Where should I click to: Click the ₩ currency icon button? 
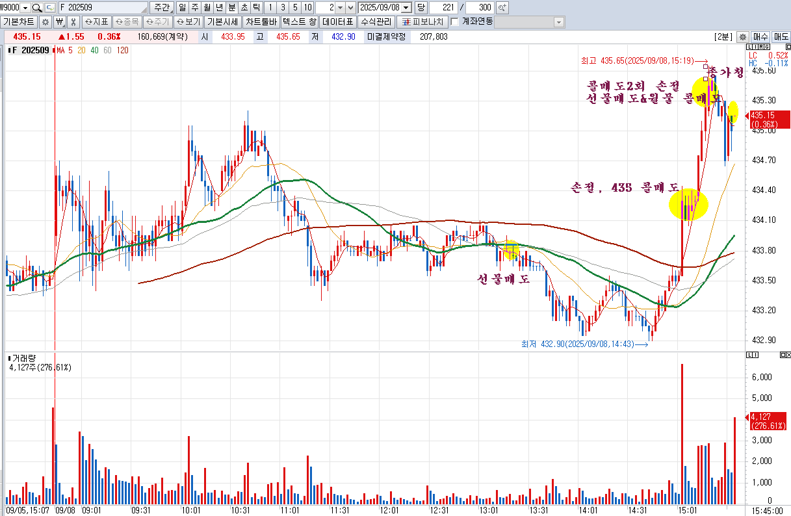(59, 21)
